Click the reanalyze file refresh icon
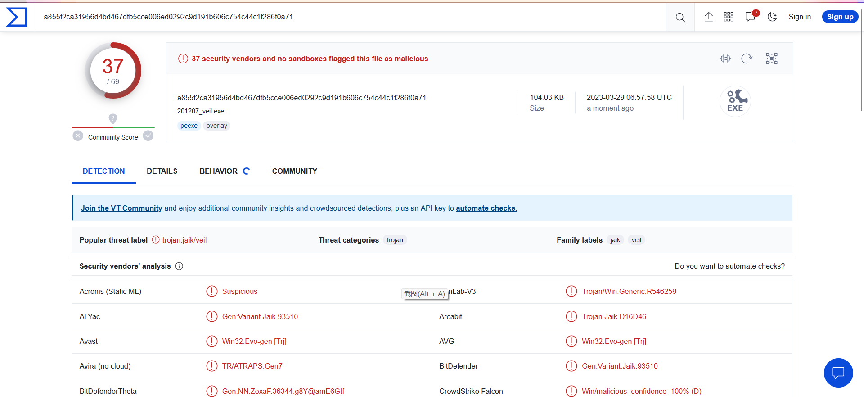Screen dimensions: 864x397 pos(747,59)
